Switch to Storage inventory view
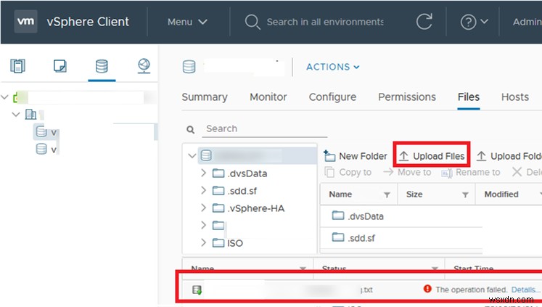This screenshot has width=542, height=307. point(102,66)
